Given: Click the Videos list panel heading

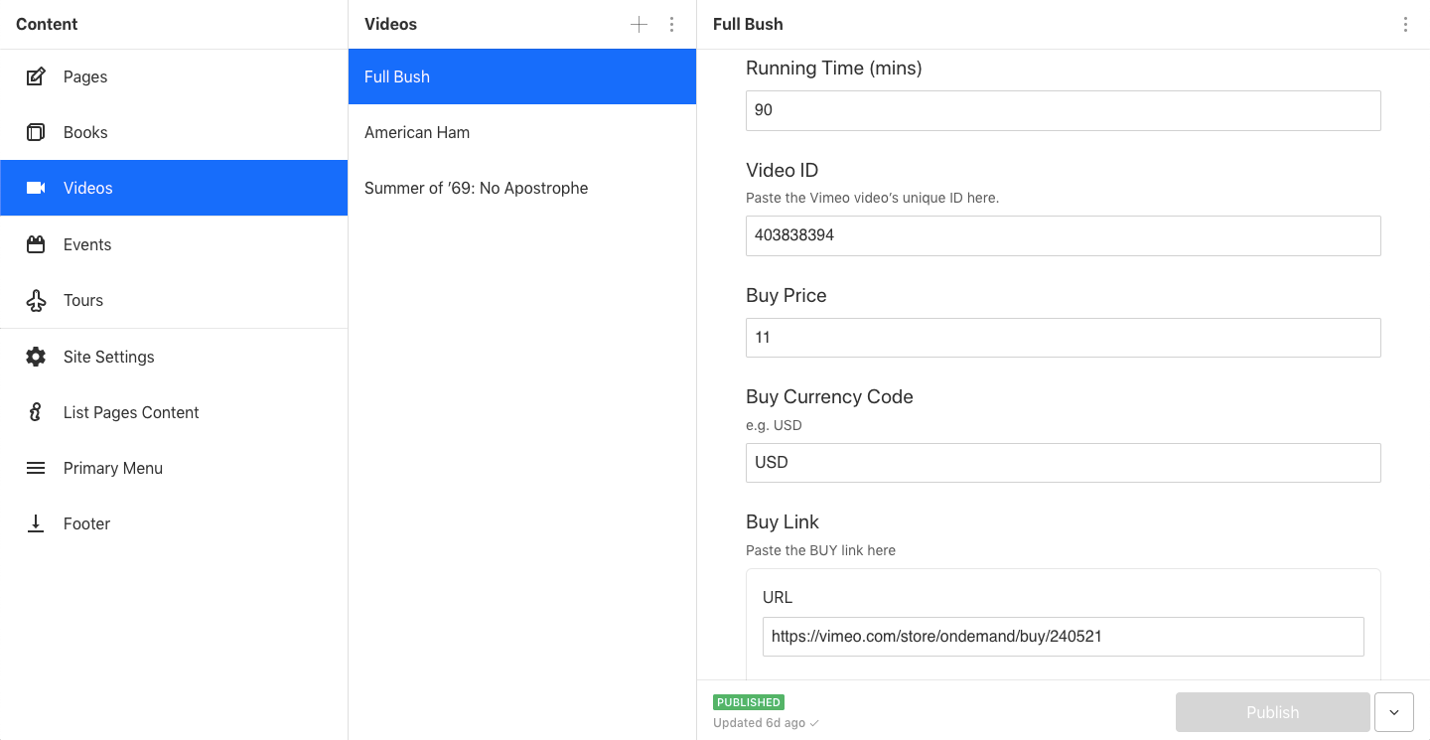Looking at the screenshot, I should (x=390, y=24).
